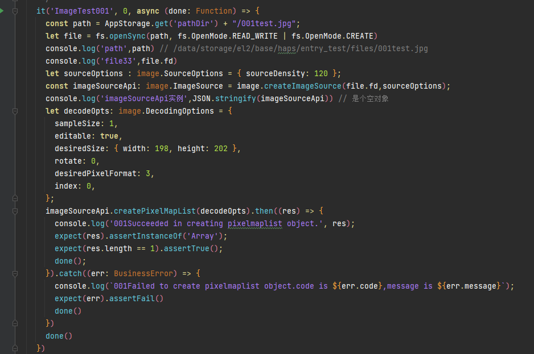Screen dimensions: 534x354
Task: Fold the .catch((err: BusinessError) block
Action: 15,274
